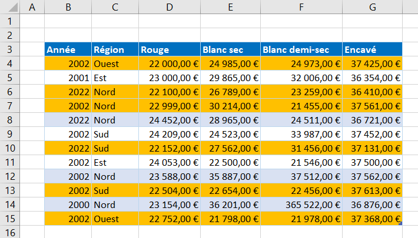Select row 16 header
418x238 pixels.
[x=10, y=232]
